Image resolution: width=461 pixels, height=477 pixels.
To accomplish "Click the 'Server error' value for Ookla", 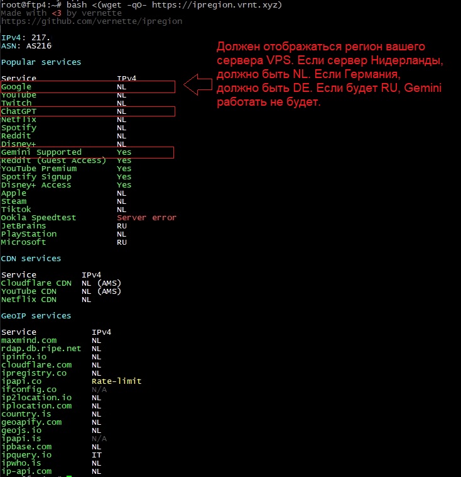I will [146, 218].
